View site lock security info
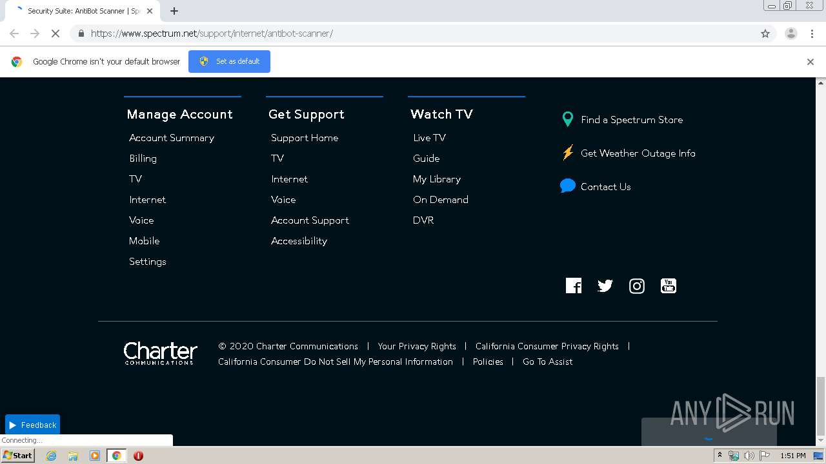Screen dimensions: 826x464 (81, 34)
